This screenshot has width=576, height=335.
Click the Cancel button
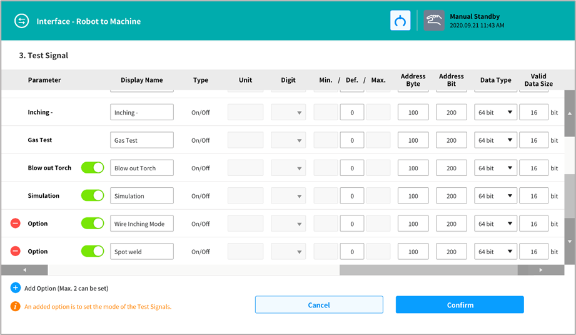coord(319,305)
